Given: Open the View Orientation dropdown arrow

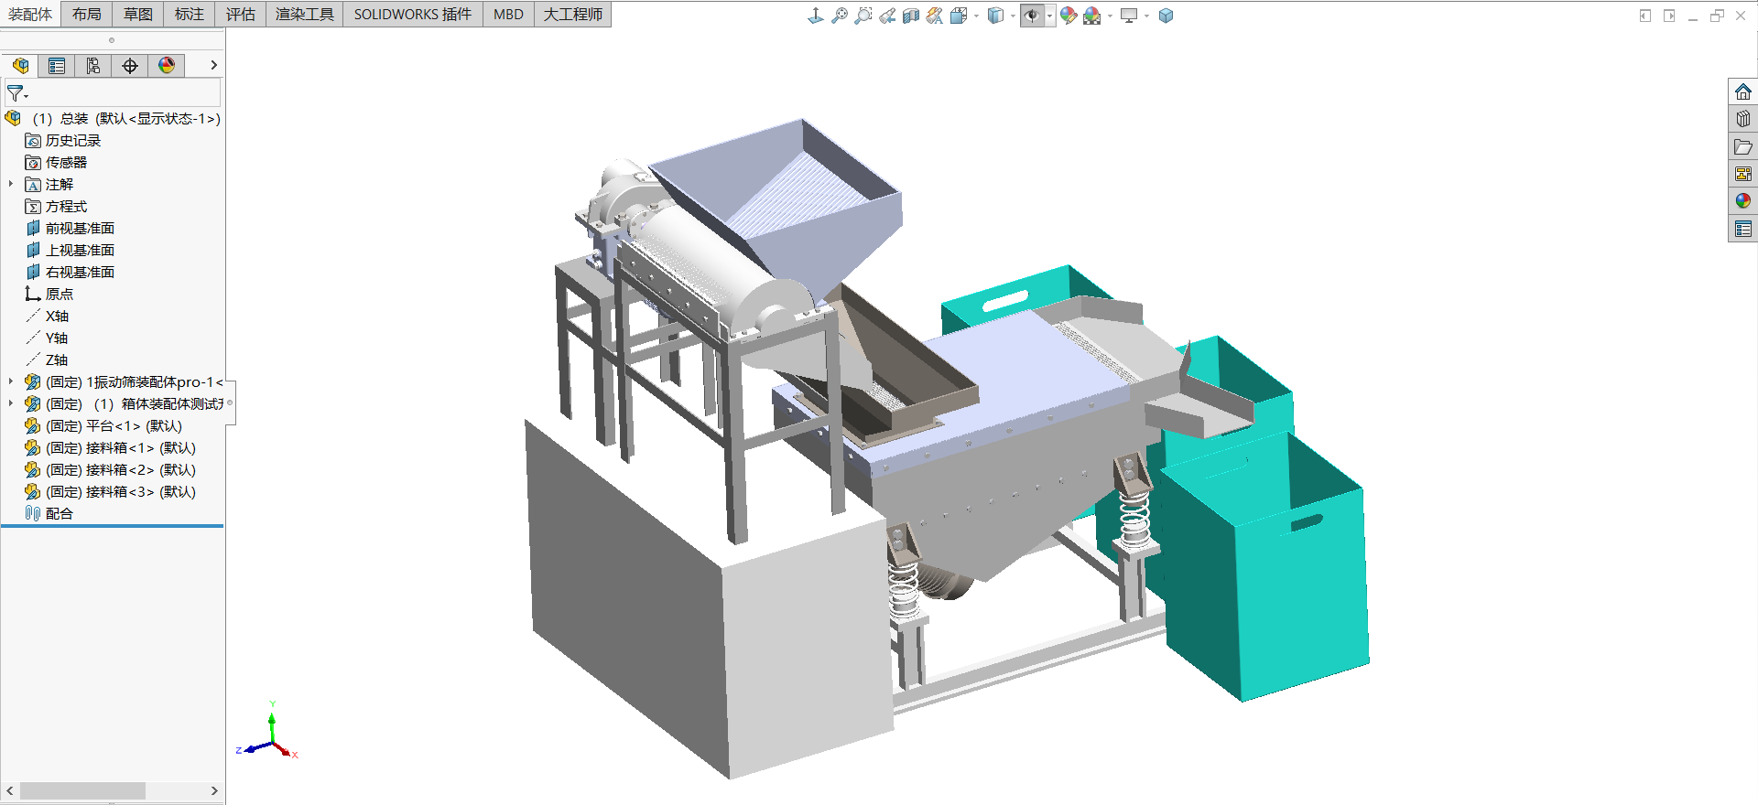Looking at the screenshot, I should 975,16.
